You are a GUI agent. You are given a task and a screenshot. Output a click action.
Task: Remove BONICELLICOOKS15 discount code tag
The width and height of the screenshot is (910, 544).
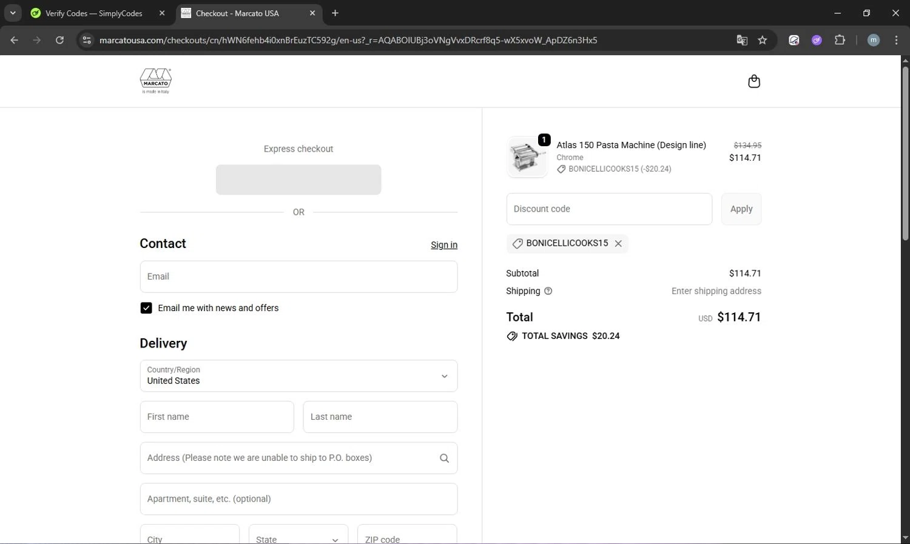point(618,243)
